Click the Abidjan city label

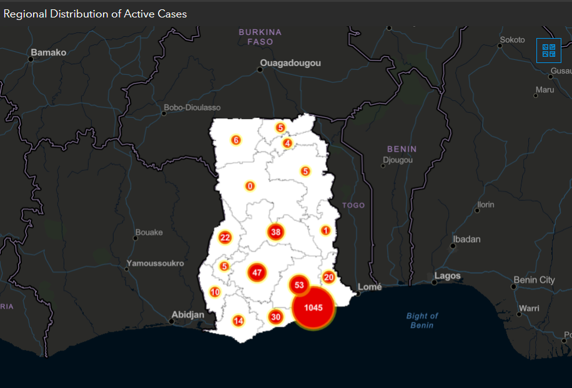[188, 314]
